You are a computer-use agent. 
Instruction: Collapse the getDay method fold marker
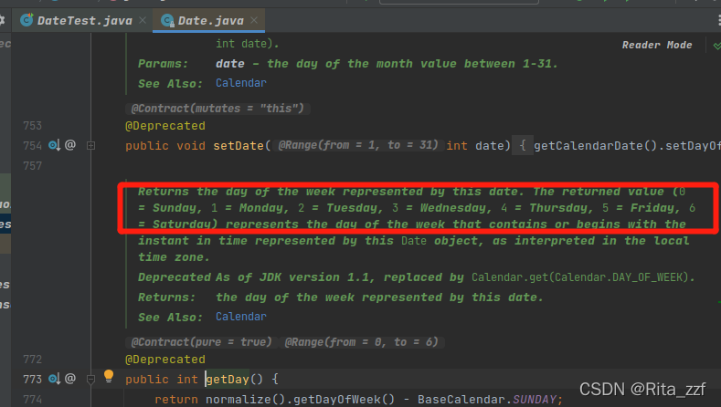(x=91, y=379)
